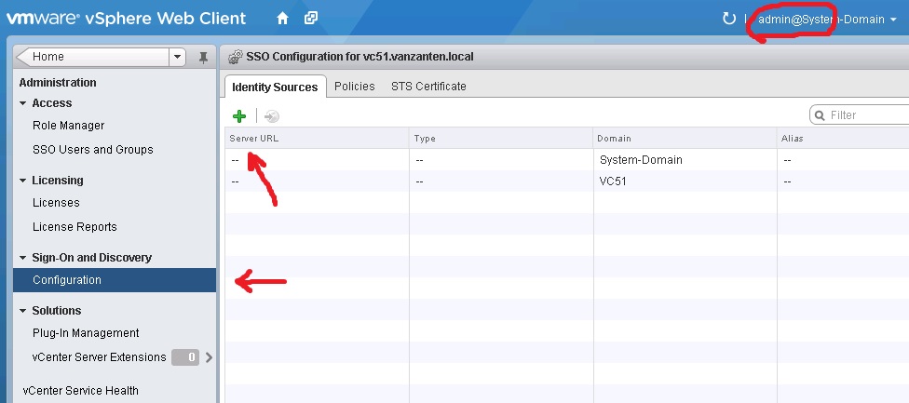The image size is (909, 403).
Task: Go to vSphere Home via house icon
Action: (282, 19)
